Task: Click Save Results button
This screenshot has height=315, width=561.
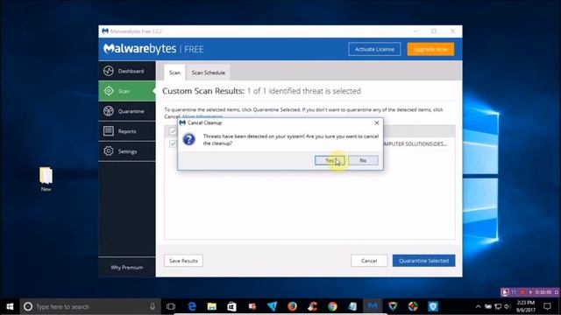Action: click(x=183, y=261)
